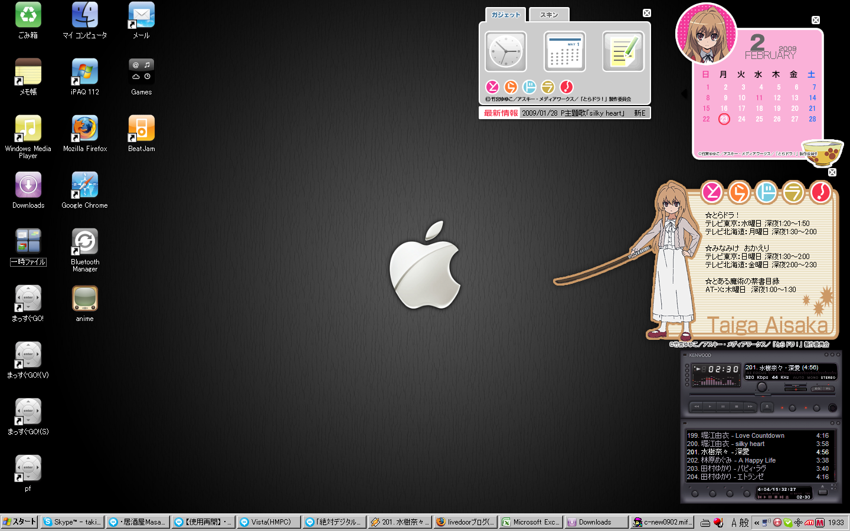Switch to the ガジェット tab

[x=506, y=15]
